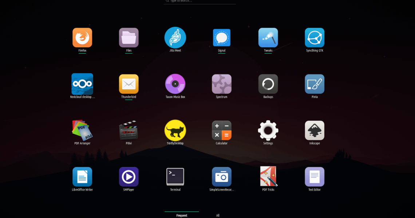Open the Backups application
This screenshot has height=218, width=415.
click(268, 84)
